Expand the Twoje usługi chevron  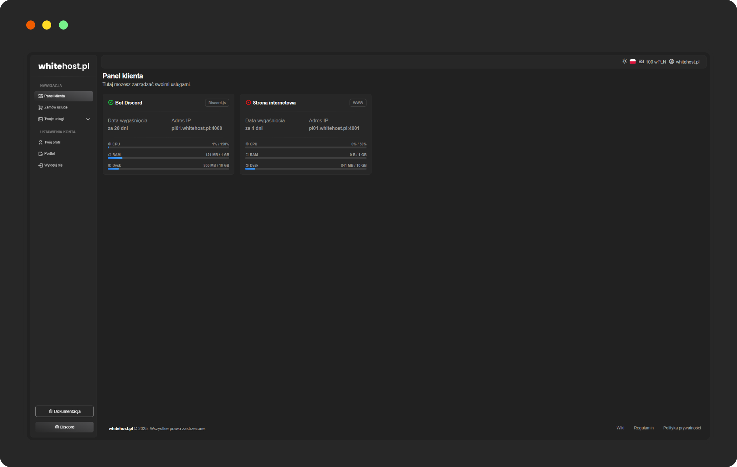pos(88,119)
